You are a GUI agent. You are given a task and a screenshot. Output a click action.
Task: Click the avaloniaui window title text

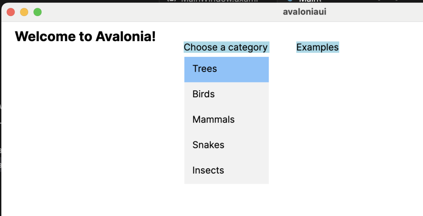(x=304, y=12)
